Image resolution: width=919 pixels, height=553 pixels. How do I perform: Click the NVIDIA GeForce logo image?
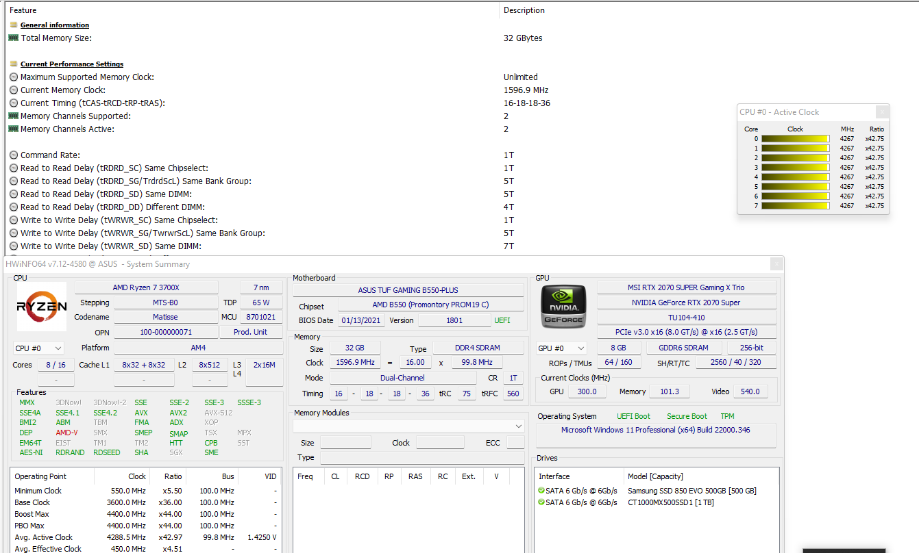(564, 307)
